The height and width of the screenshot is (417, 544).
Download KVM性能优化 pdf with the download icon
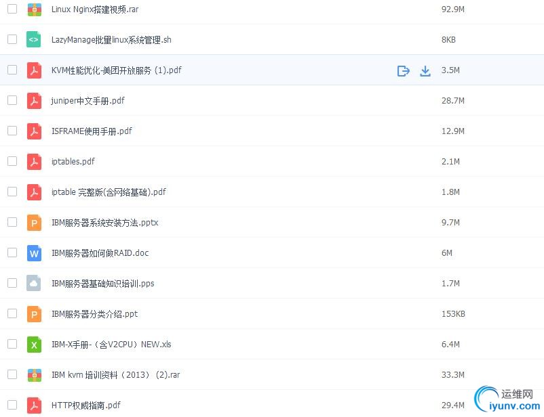(x=425, y=70)
